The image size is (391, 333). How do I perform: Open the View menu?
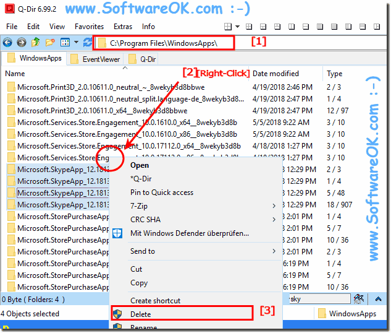[57, 27]
